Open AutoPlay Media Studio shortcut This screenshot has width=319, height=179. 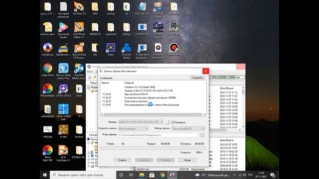(79, 71)
